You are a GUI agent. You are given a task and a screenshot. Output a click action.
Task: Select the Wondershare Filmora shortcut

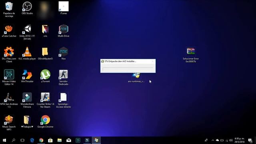[x=27, y=100]
